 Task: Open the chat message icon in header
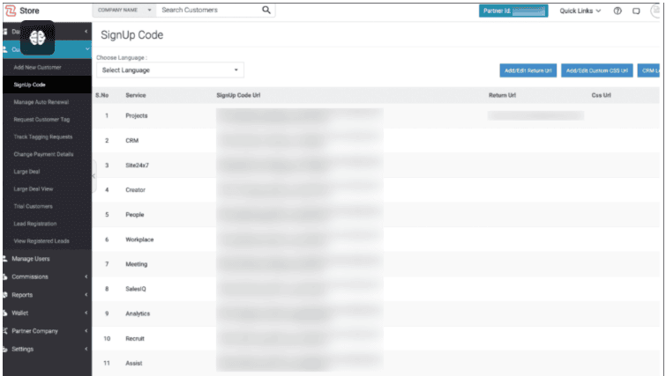point(636,11)
